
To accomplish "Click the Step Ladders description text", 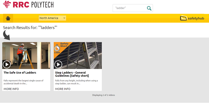I will (x=76, y=82).
